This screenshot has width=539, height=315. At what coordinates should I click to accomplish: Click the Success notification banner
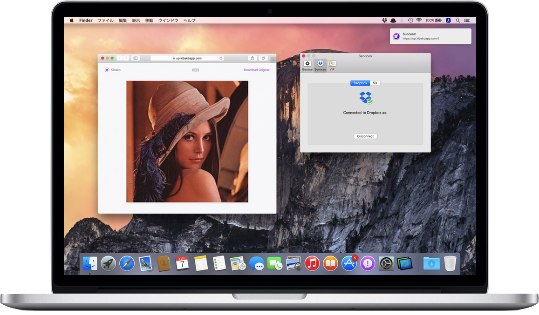[430, 36]
